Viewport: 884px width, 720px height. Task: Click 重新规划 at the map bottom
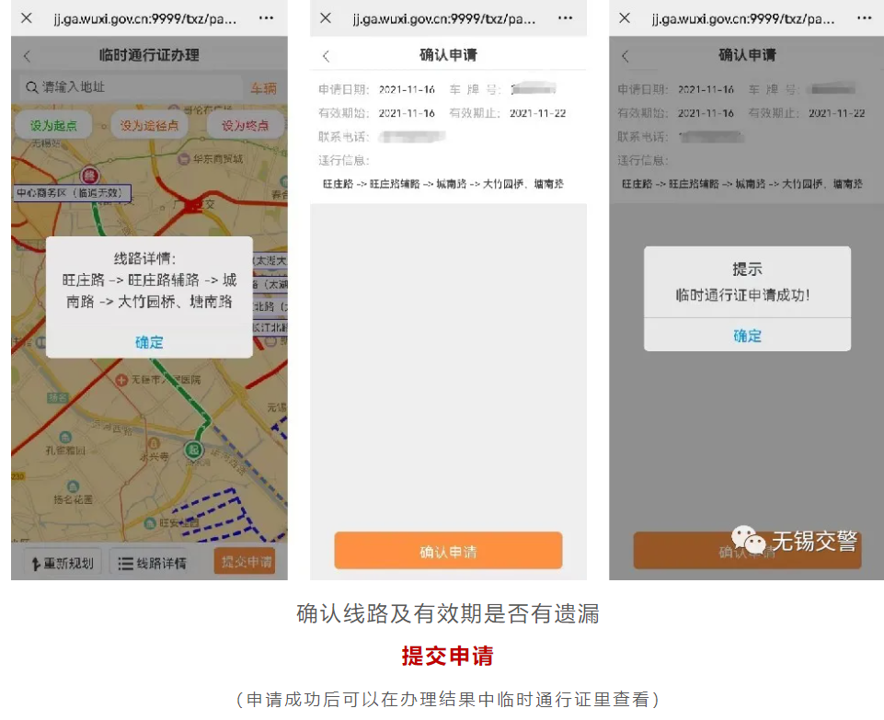click(61, 563)
